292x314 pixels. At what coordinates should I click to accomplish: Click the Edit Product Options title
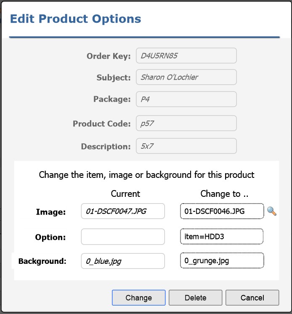coord(75,19)
